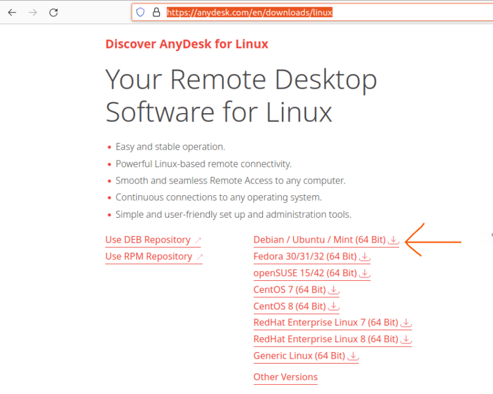493x394 pixels.
Task: Click the forward navigation arrow
Action: coord(32,12)
